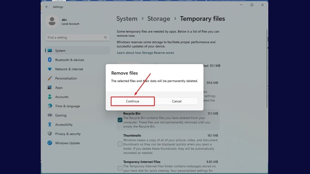Screen dimensions: 310x174
Task: Cancel the Remove files dialog
Action: (177, 101)
